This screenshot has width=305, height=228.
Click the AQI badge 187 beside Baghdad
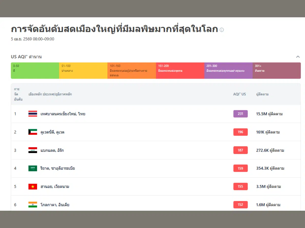tap(240, 150)
